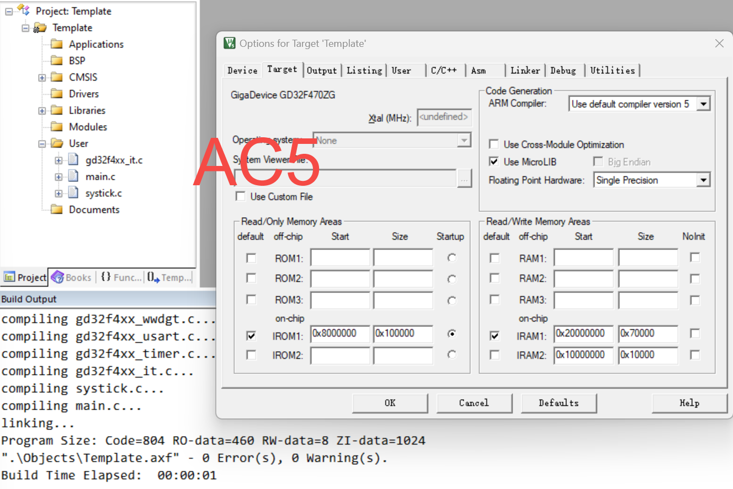Screen dimensions: 733x489
Task: Expand the CMSIS group
Action: click(42, 78)
